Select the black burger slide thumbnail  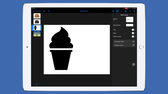click(37, 22)
